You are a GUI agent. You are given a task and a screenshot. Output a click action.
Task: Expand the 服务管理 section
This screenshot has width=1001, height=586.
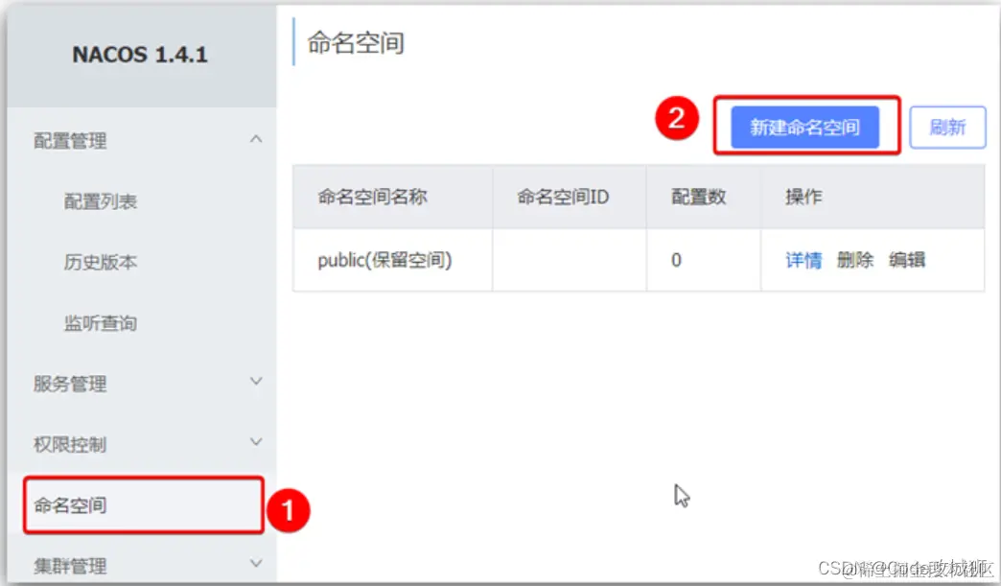[x=256, y=382]
